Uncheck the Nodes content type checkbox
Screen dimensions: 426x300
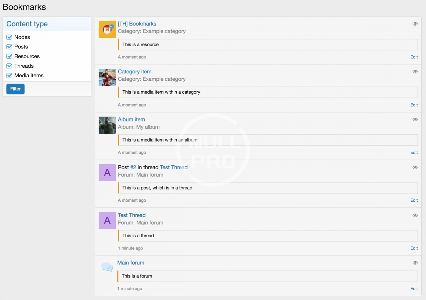[x=9, y=37]
